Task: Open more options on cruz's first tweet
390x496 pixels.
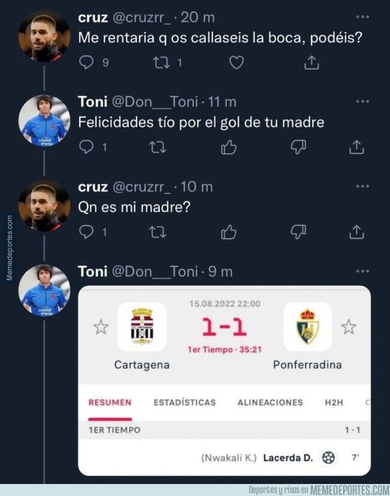Action: pyautogui.click(x=362, y=17)
